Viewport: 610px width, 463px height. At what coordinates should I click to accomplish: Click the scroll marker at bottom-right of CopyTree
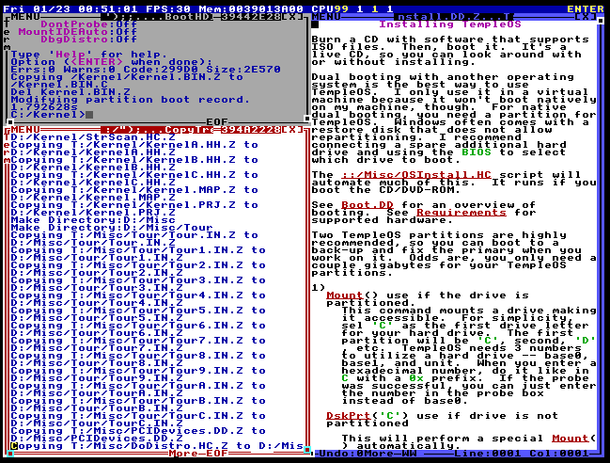[307, 450]
